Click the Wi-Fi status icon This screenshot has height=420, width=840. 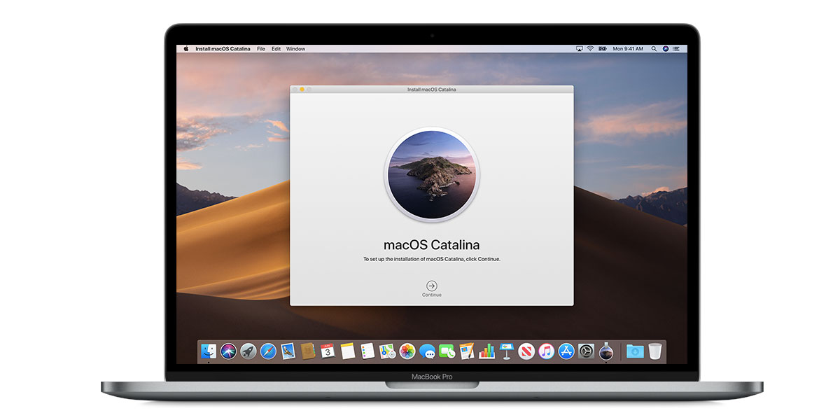[590, 49]
